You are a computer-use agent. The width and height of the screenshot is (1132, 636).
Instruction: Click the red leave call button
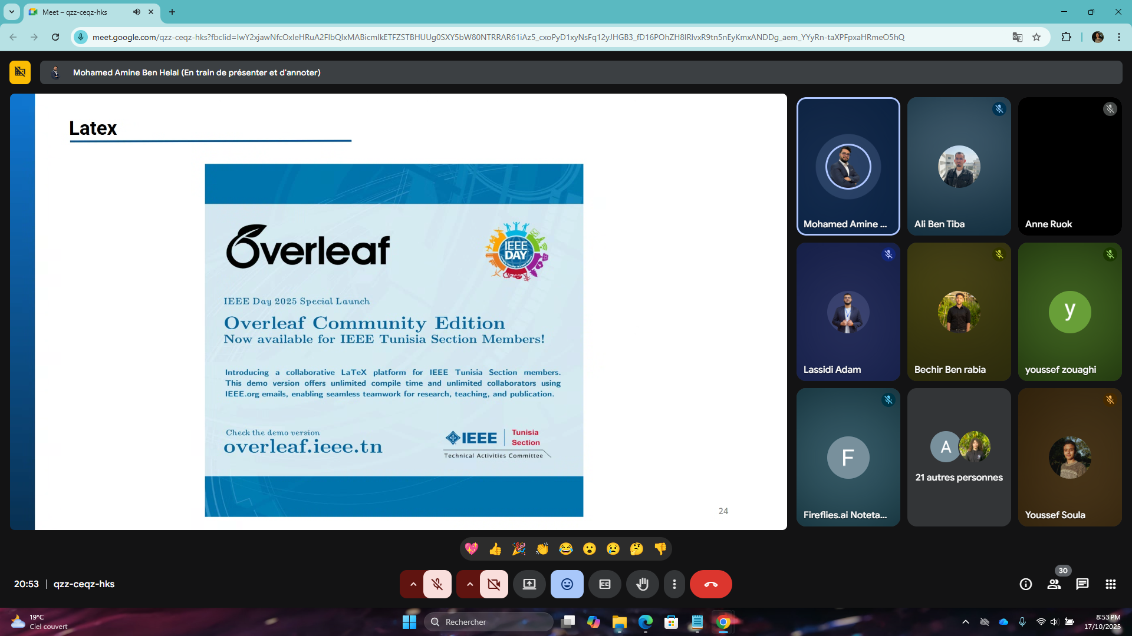(710, 584)
